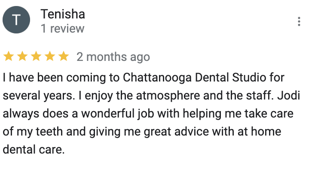Click the words "several years" in the review
This screenshot has width=318, height=169.
tap(37, 96)
